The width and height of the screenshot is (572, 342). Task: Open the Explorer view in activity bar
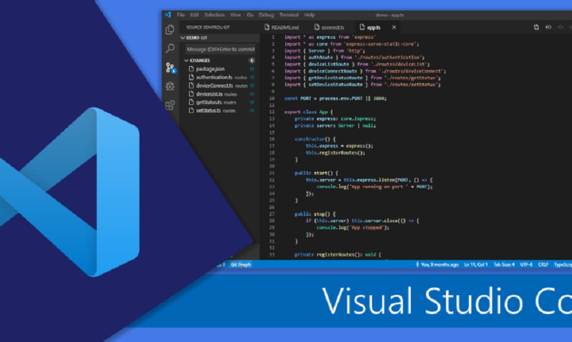pyautogui.click(x=170, y=30)
